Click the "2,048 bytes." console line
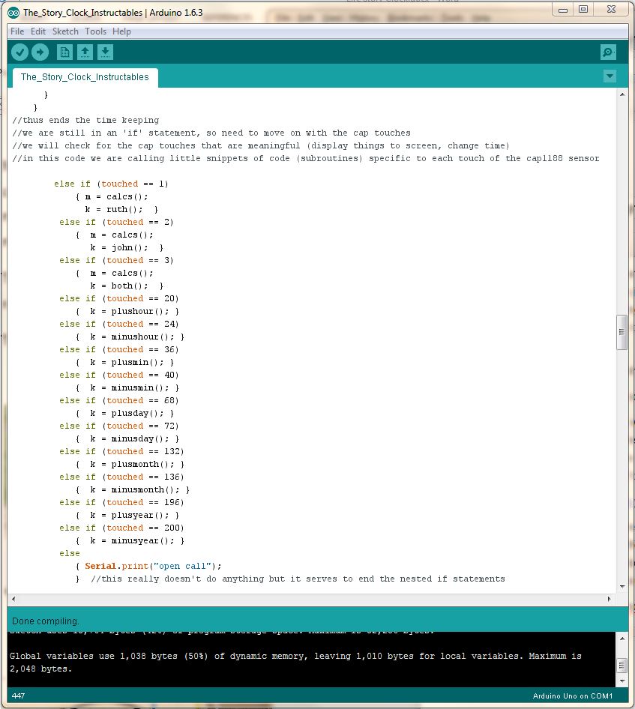635x709 pixels. (40, 669)
